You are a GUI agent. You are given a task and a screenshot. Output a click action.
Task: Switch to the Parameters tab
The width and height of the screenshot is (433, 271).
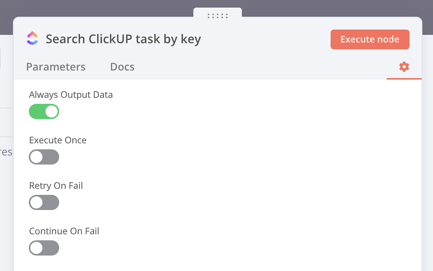[x=56, y=66]
